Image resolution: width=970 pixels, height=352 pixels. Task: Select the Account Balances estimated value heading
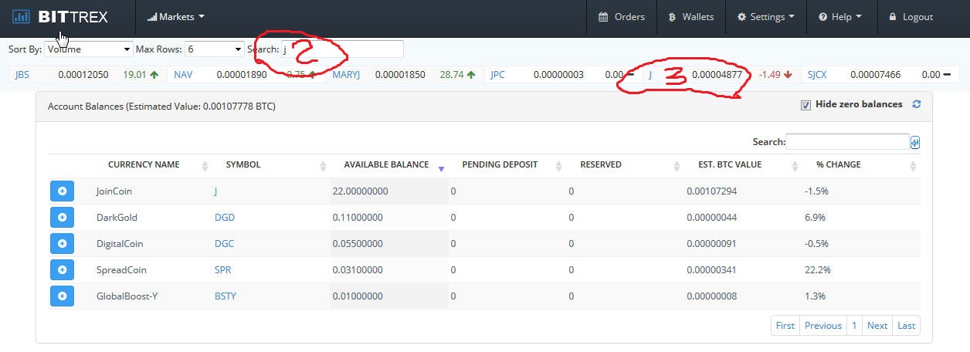pos(161,106)
